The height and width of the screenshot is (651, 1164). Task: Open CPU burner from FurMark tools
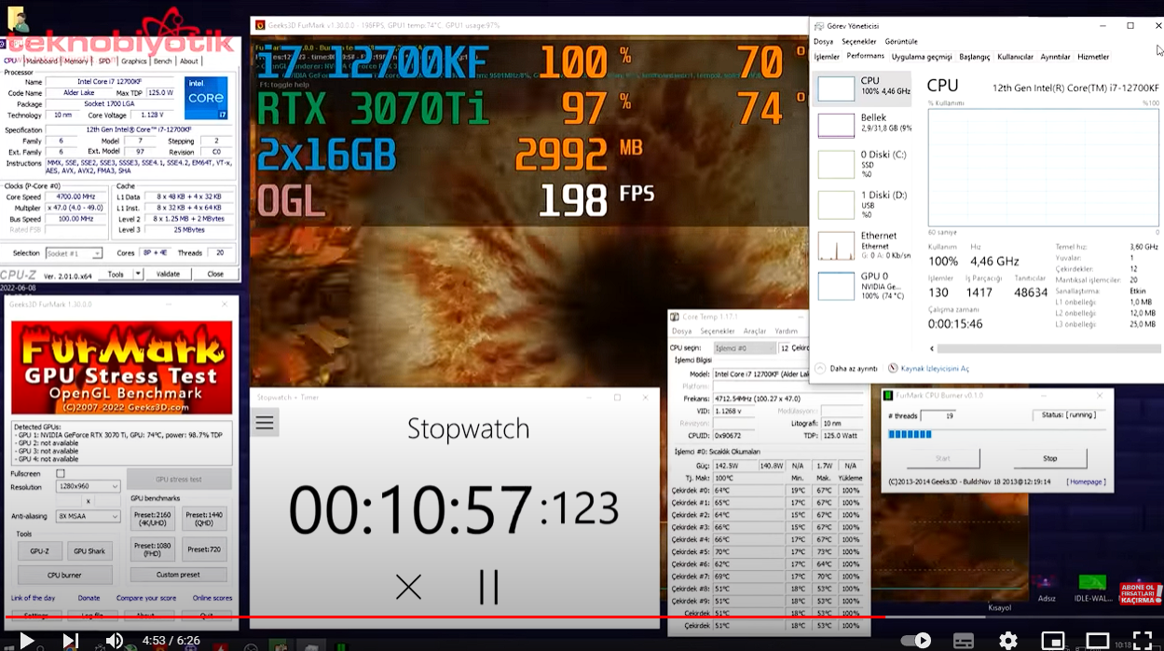65,575
